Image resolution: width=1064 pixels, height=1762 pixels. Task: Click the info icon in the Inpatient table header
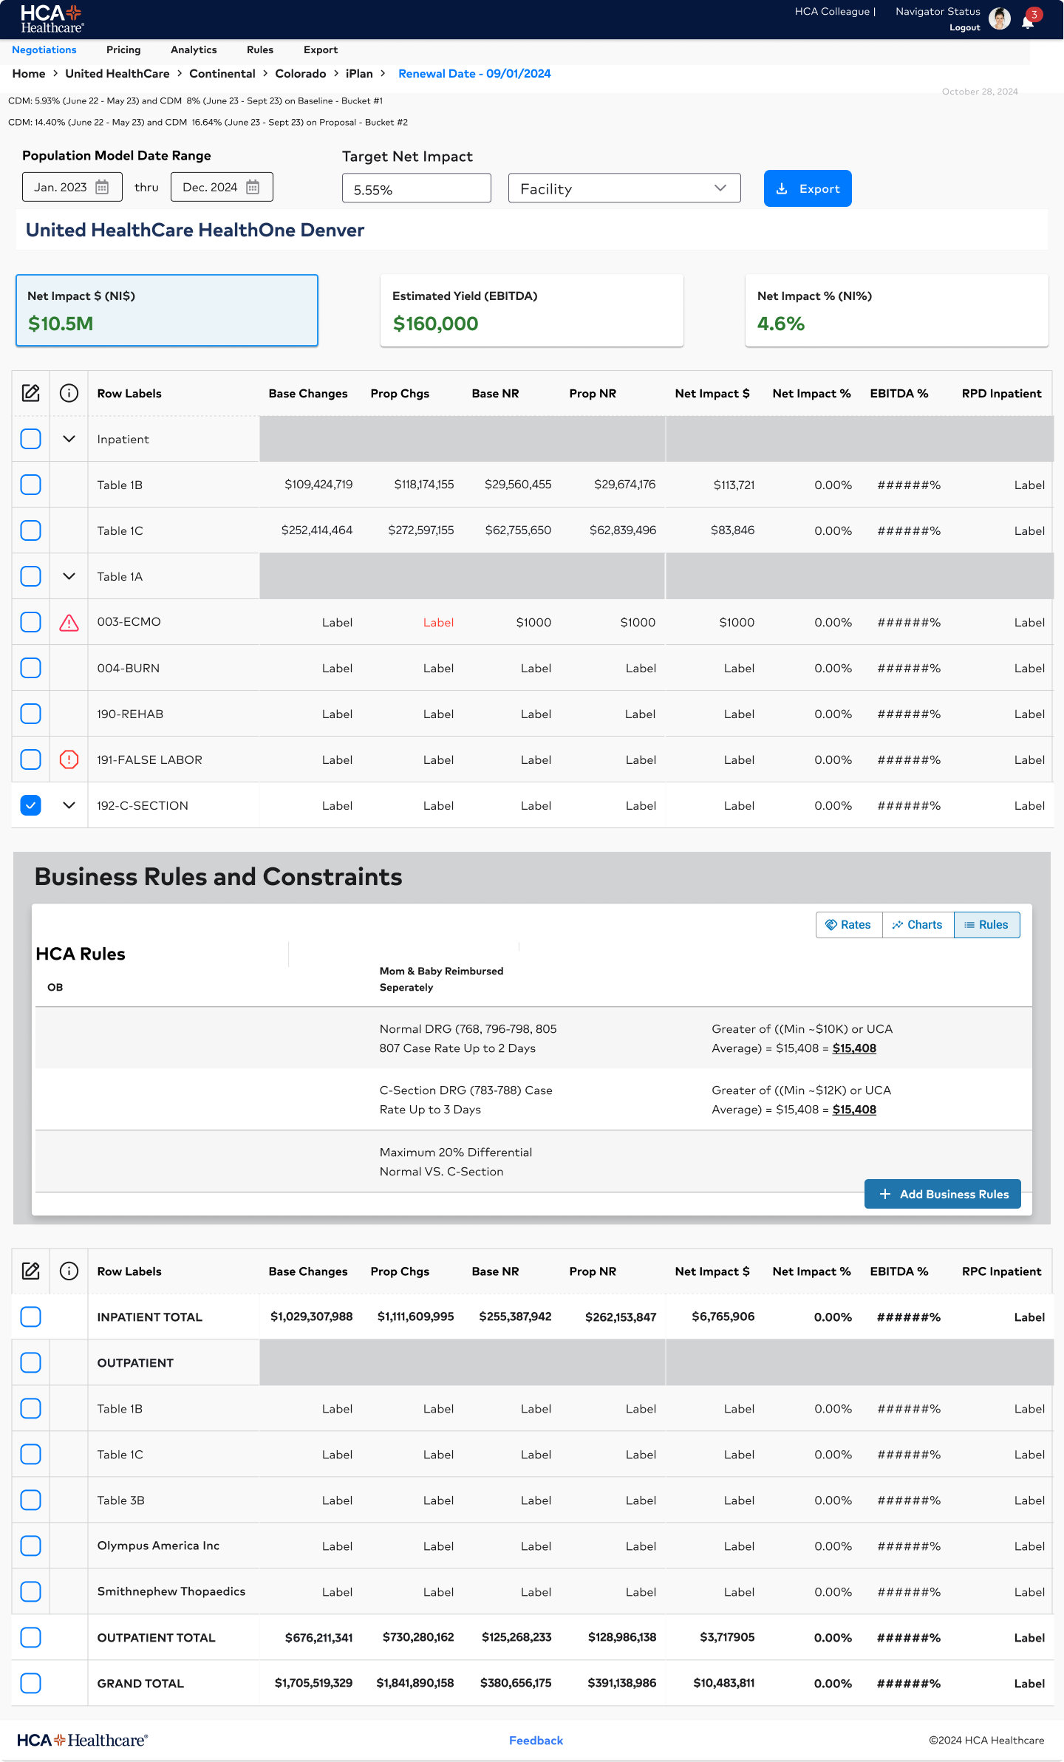tap(69, 393)
